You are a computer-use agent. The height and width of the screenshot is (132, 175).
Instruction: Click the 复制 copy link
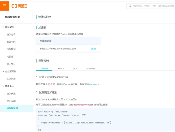[93, 49]
